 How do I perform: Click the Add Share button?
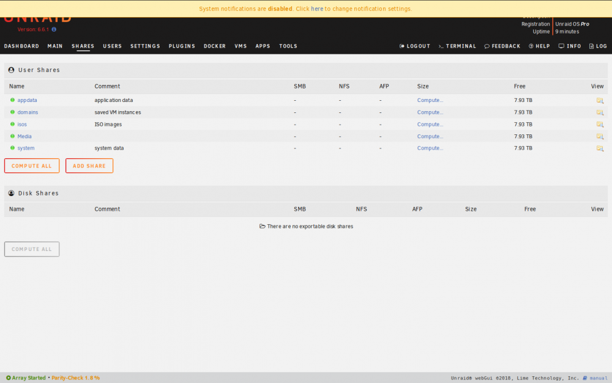[x=89, y=166]
